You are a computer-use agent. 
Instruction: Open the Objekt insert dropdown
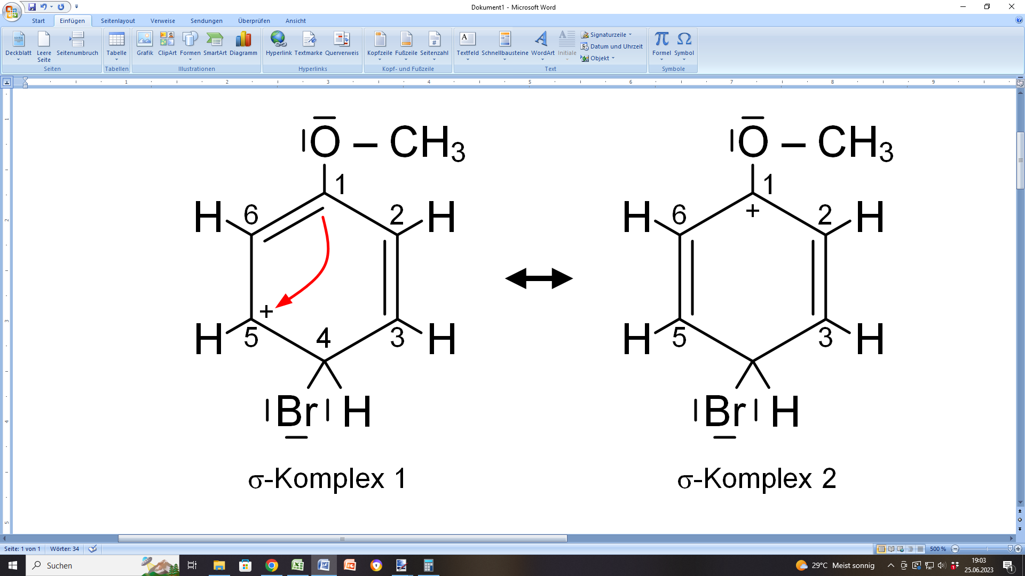point(598,58)
